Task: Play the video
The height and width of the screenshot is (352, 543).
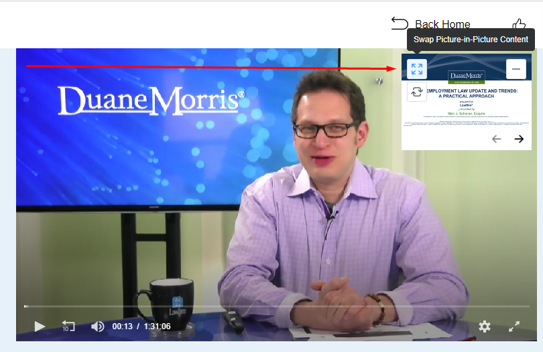Action: (40, 327)
